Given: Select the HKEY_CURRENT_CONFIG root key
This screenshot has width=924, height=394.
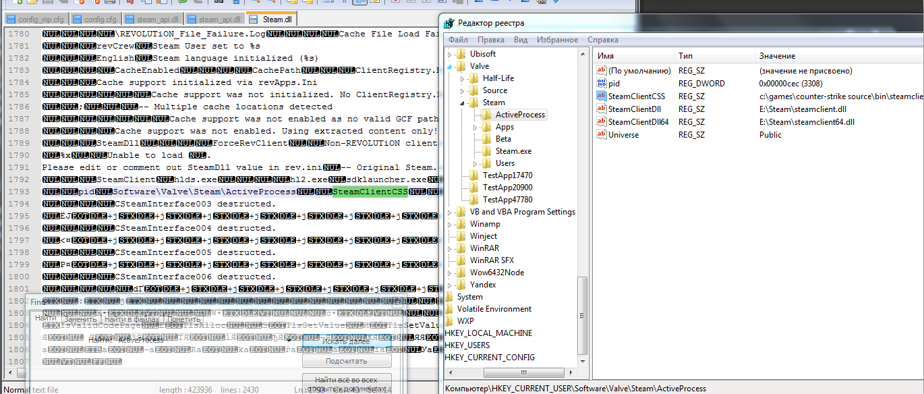Looking at the screenshot, I should click(490, 358).
